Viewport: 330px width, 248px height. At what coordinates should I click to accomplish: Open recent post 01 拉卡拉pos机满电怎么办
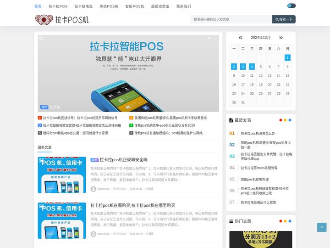[258, 134]
